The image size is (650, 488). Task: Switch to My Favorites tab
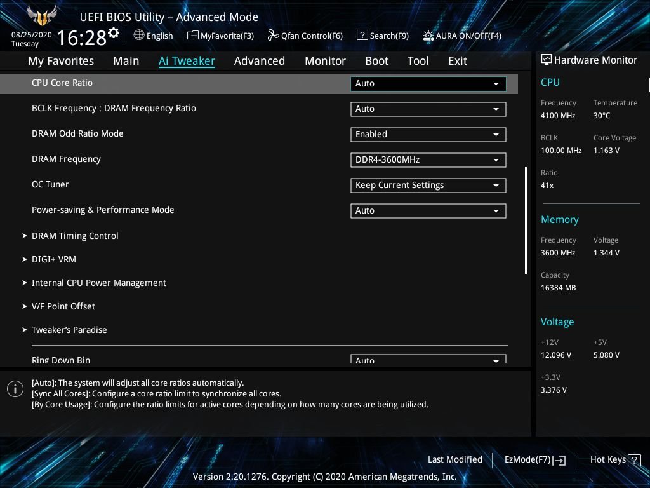coord(61,61)
